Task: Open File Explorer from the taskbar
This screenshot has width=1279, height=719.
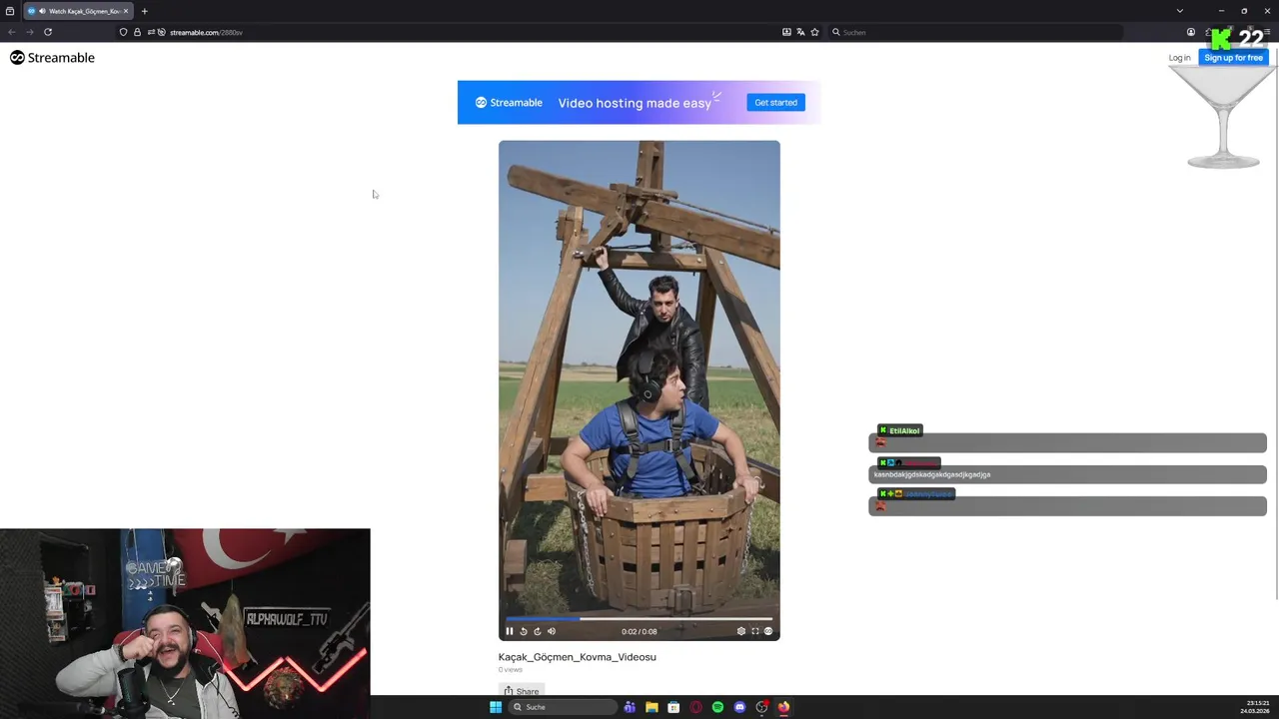Action: coord(651,707)
